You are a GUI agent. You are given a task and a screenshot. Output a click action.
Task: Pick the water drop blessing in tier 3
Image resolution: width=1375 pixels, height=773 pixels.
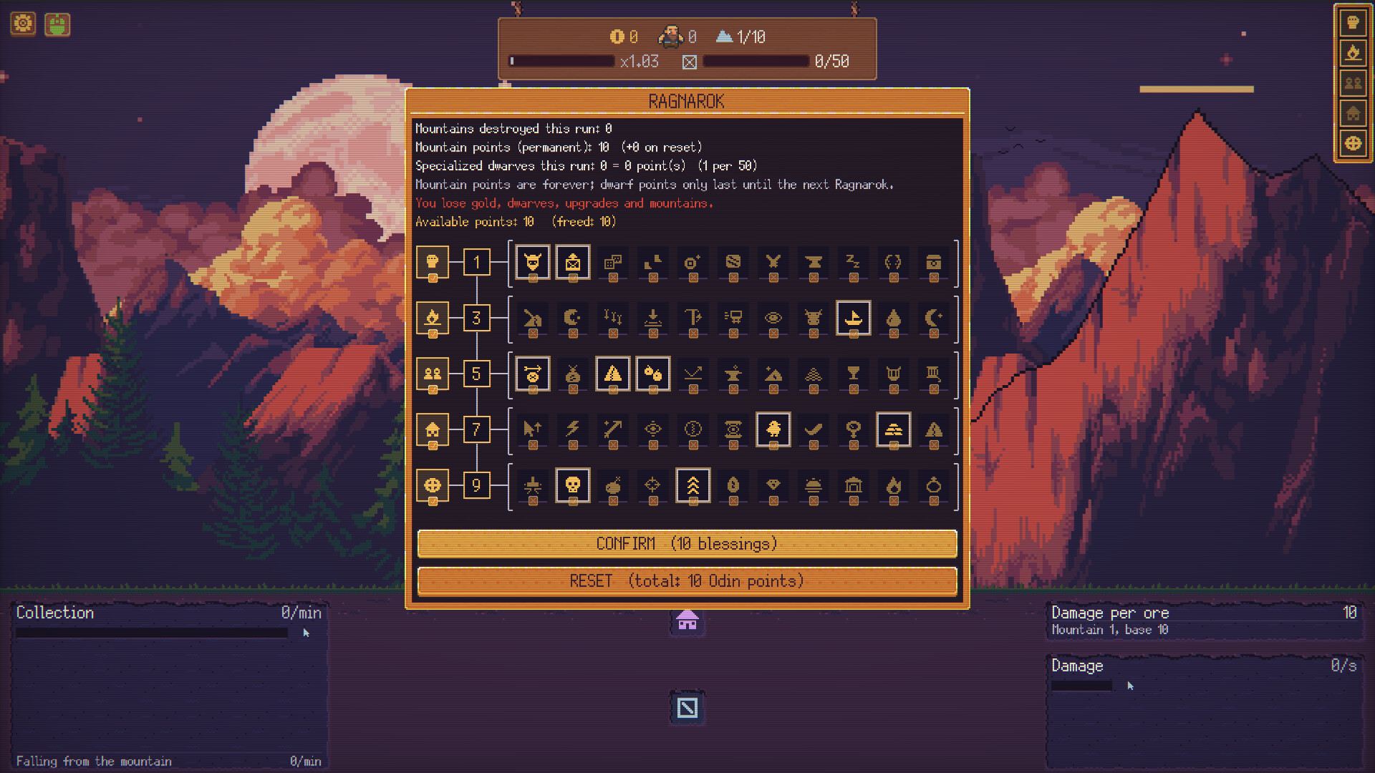click(x=894, y=318)
